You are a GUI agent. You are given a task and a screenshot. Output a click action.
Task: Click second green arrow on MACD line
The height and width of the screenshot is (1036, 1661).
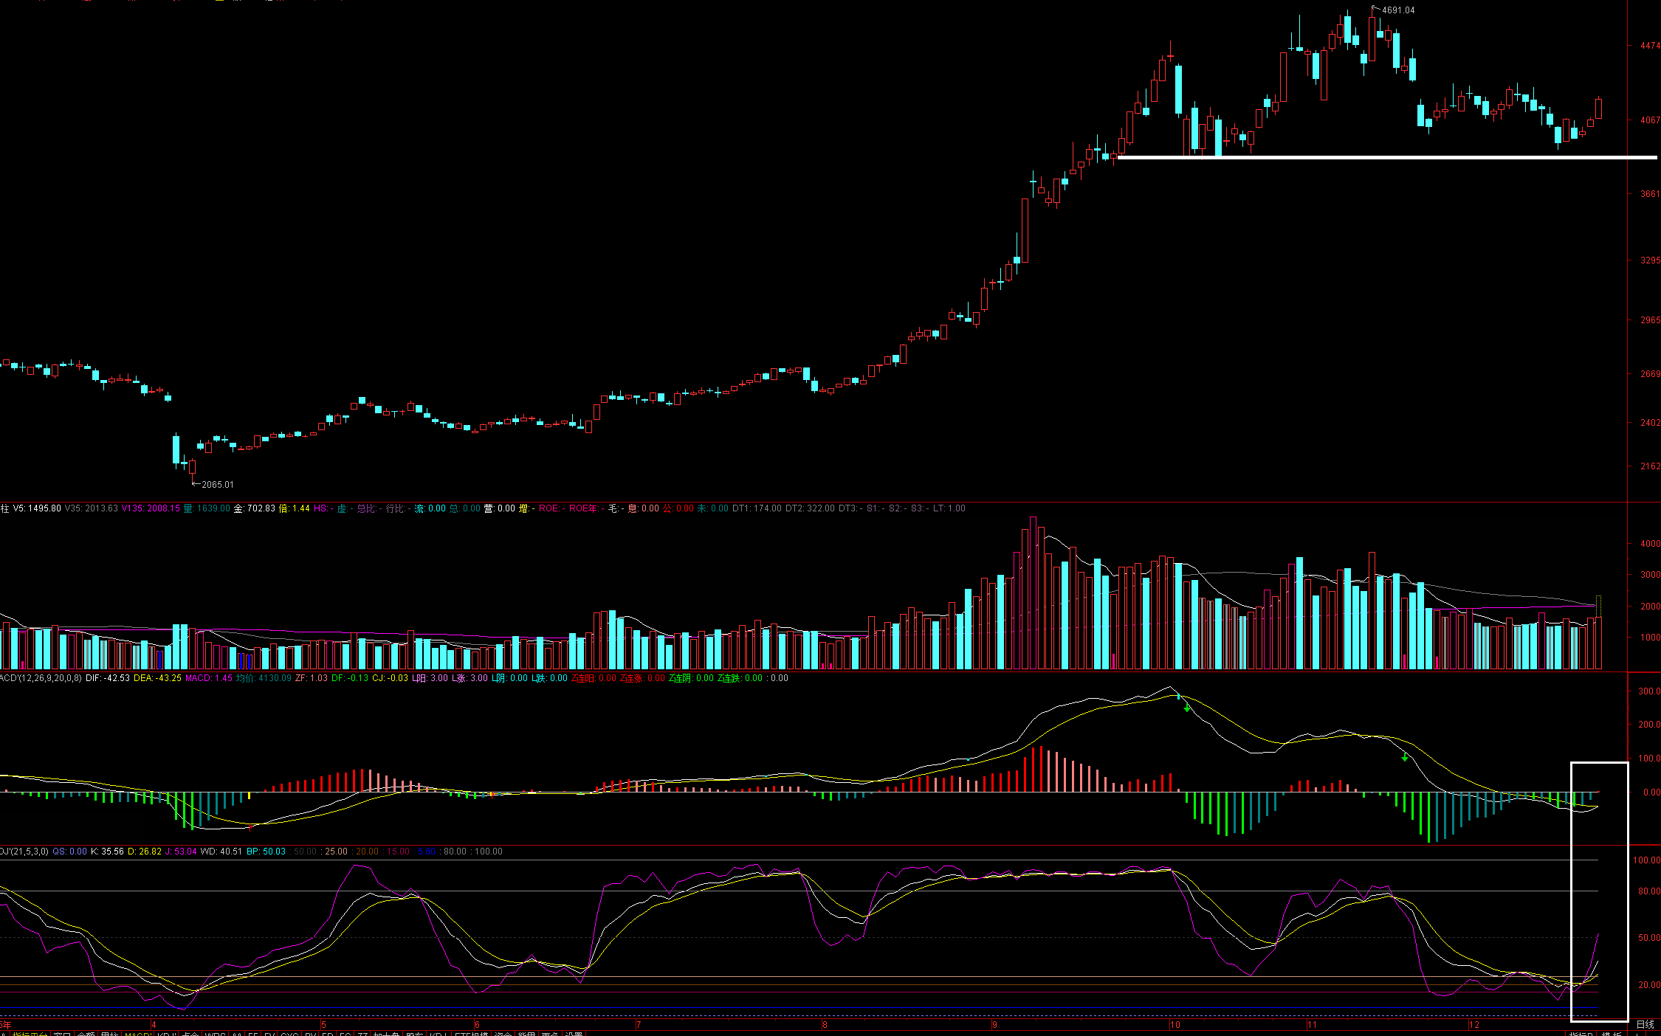point(1405,757)
